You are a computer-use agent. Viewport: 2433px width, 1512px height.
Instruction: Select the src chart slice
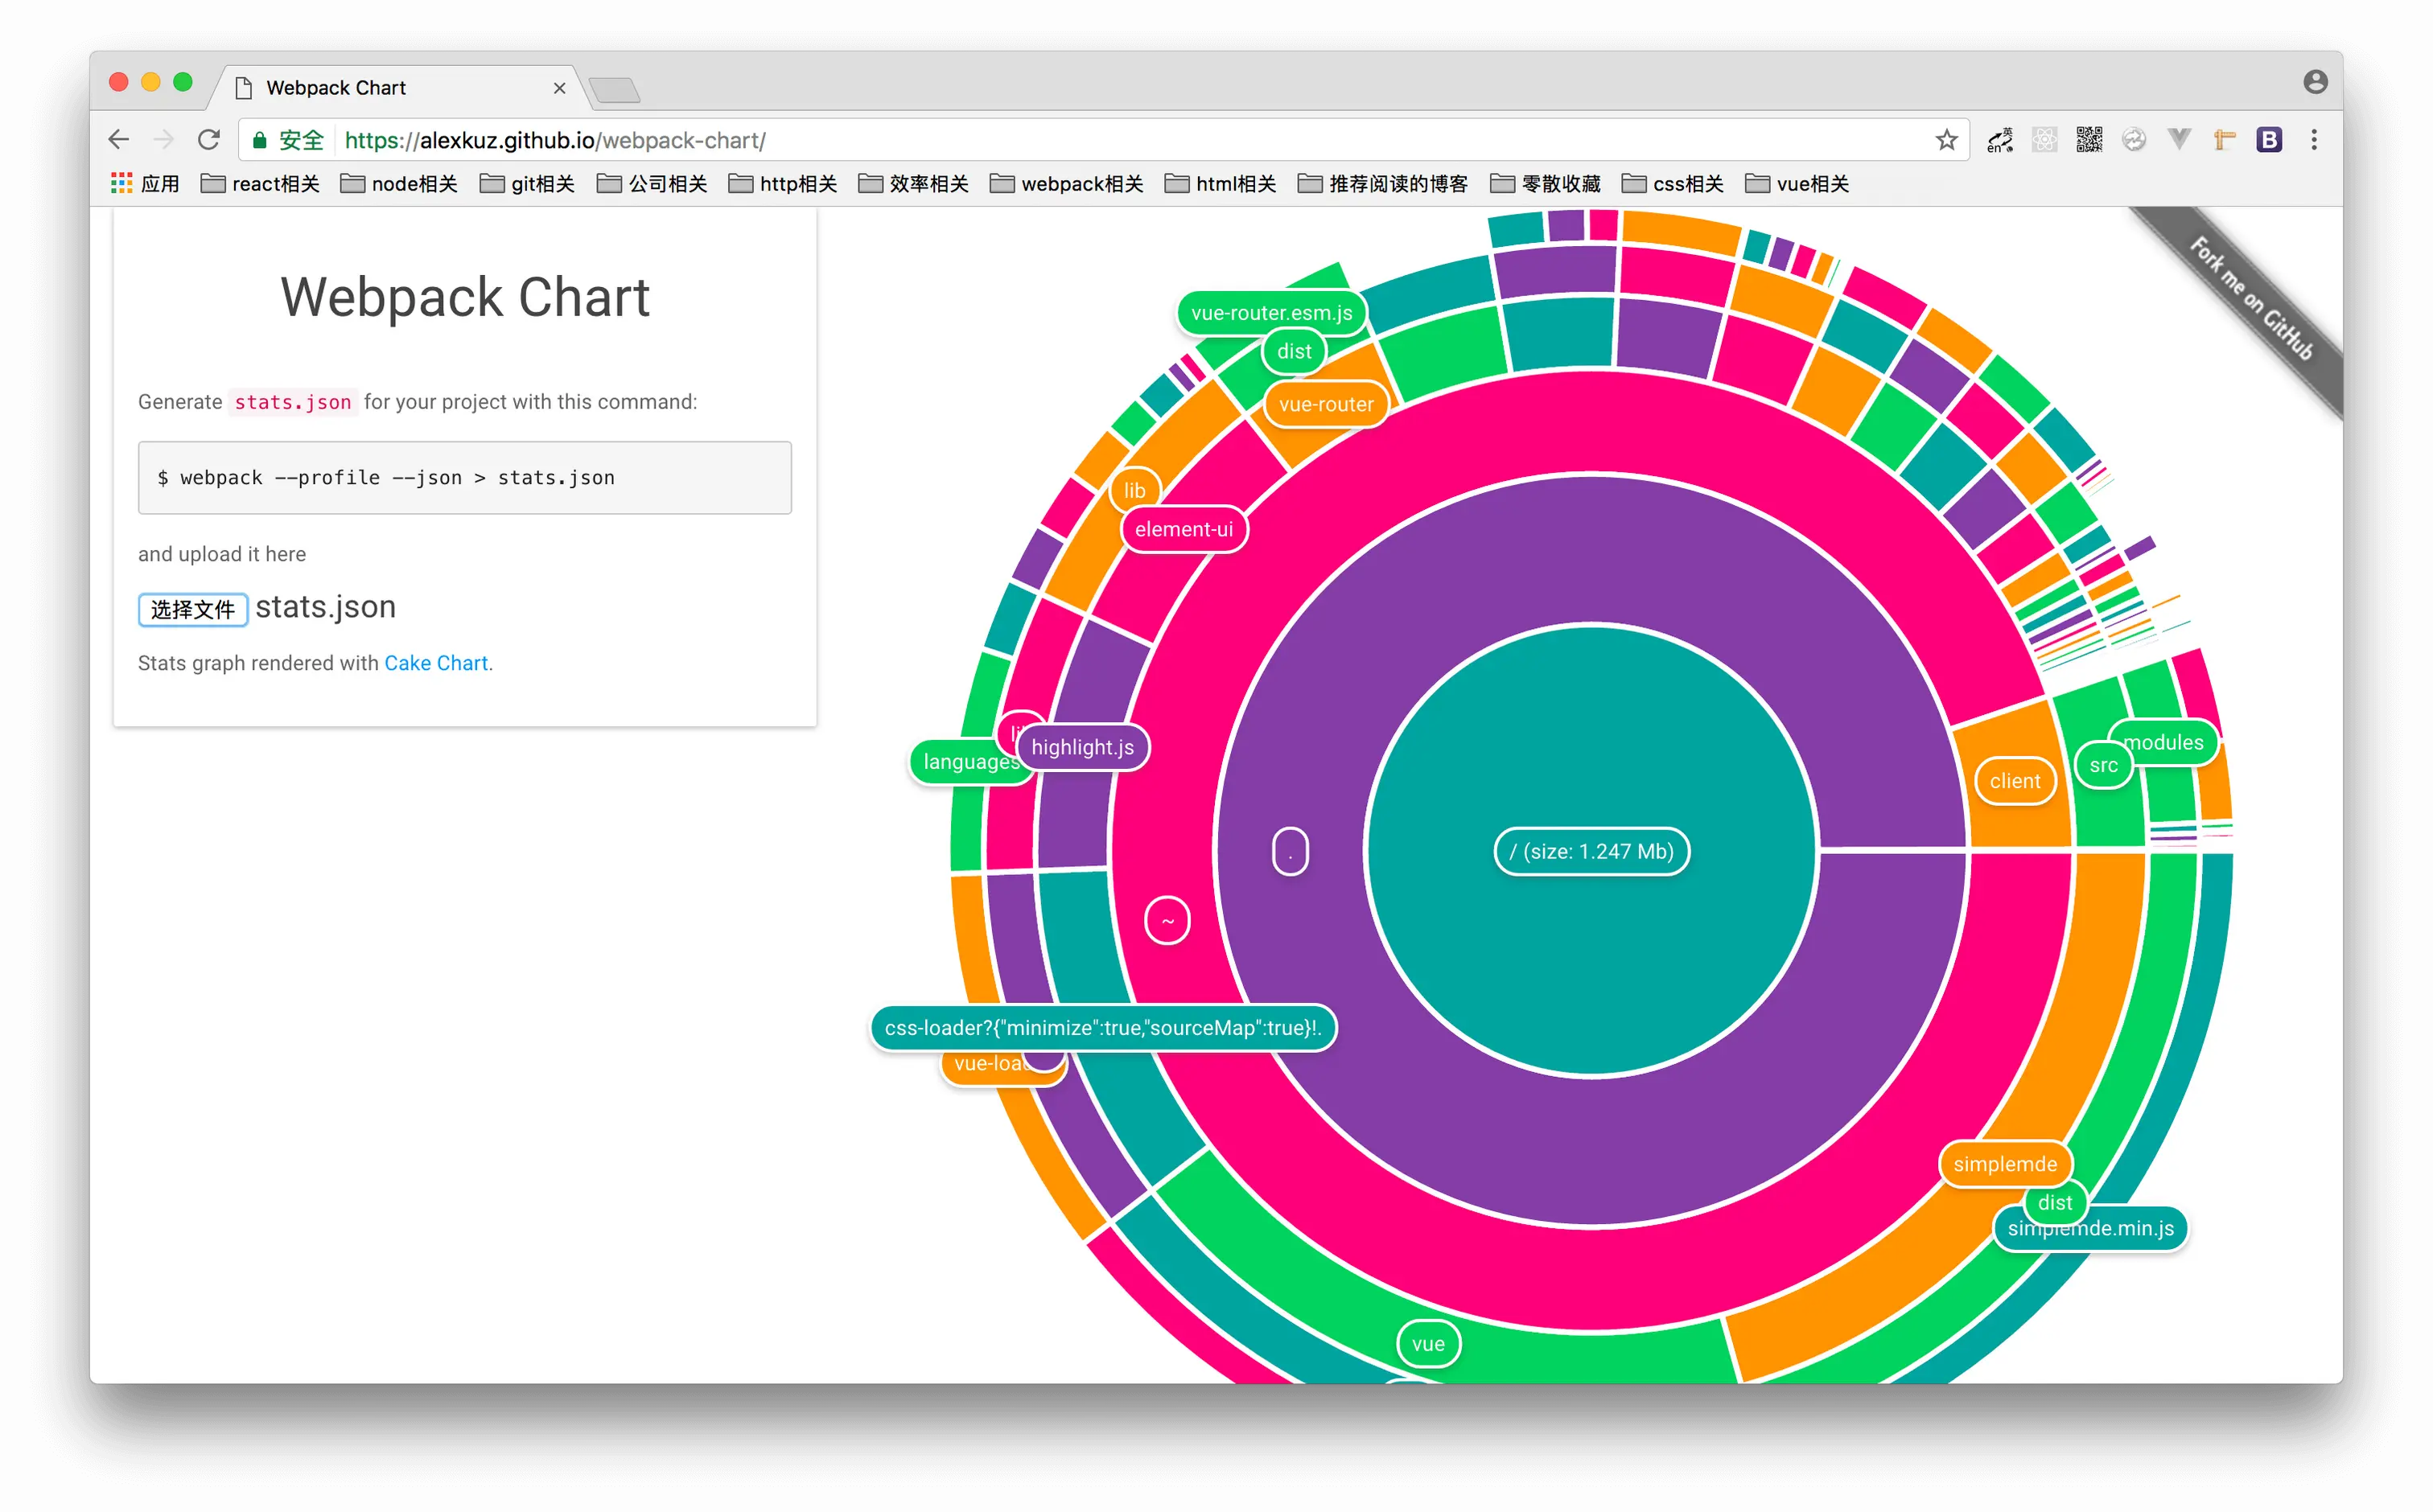tap(2104, 765)
